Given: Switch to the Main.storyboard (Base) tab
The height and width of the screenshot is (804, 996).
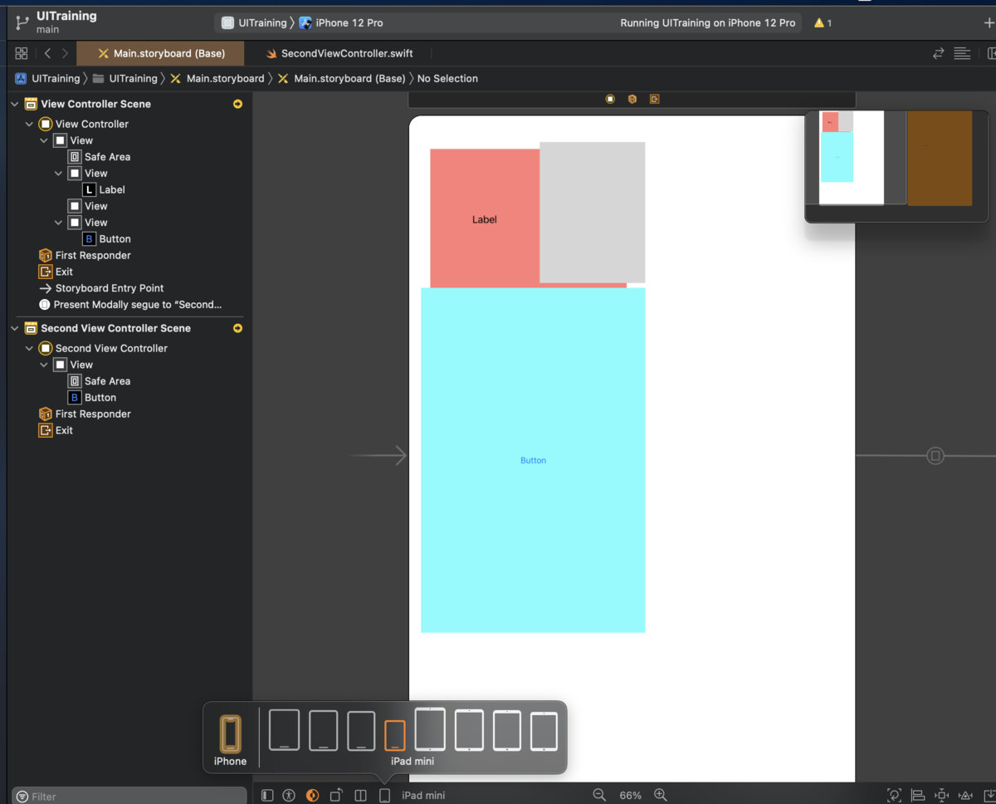Looking at the screenshot, I should (x=160, y=53).
